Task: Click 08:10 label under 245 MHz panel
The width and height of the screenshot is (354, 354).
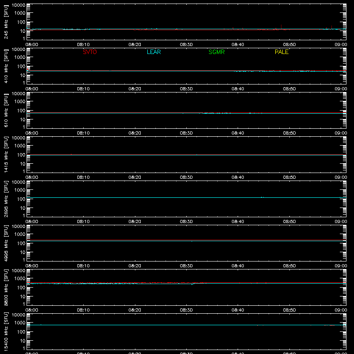Action: 83,45
